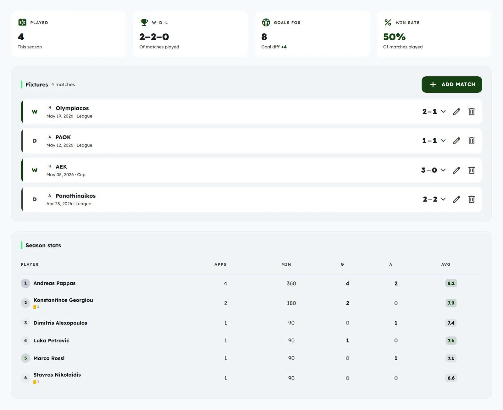Click the away badge next to PAOK

(x=50, y=137)
